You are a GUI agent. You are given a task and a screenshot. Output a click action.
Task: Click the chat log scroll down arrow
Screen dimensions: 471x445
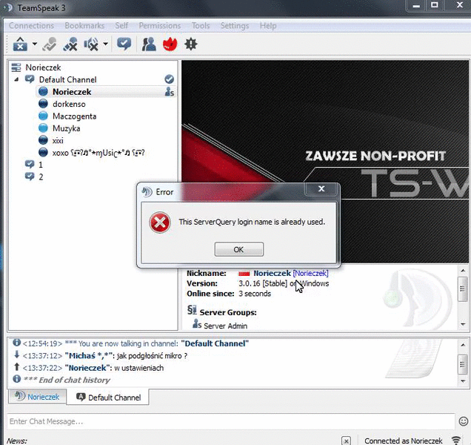(463, 381)
